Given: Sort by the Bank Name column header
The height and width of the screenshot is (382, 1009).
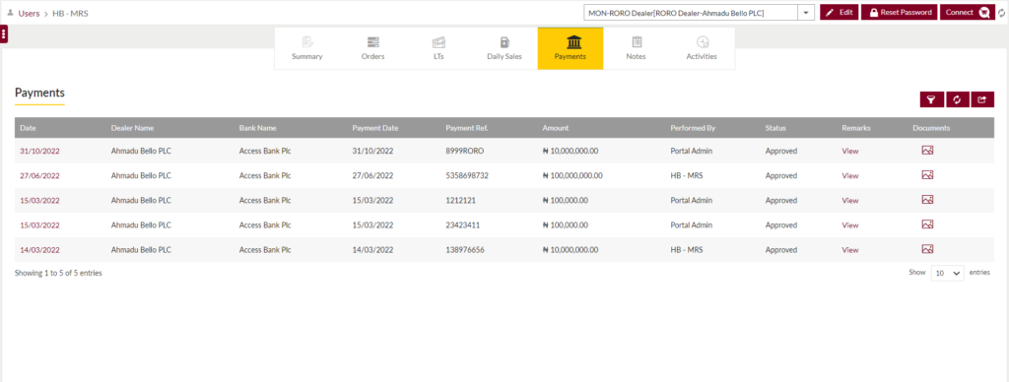Looking at the screenshot, I should [257, 128].
